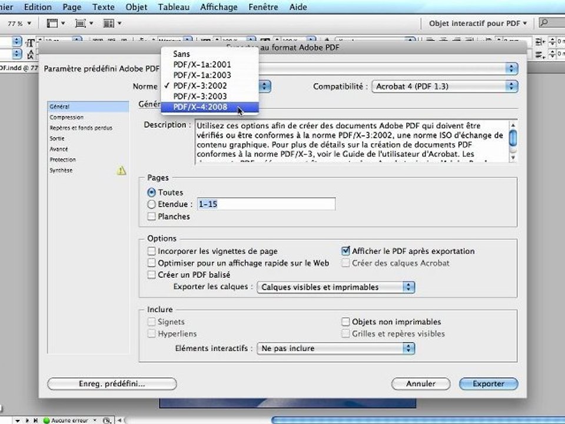Viewport: 565px width, 424px height.
Task: Open Objet interactif pour PDF workspace dropdown
Action: [x=478, y=24]
